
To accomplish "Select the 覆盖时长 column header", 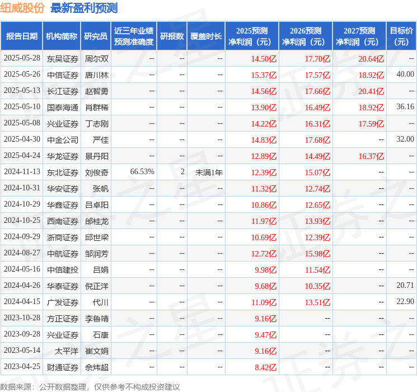I will (x=206, y=36).
